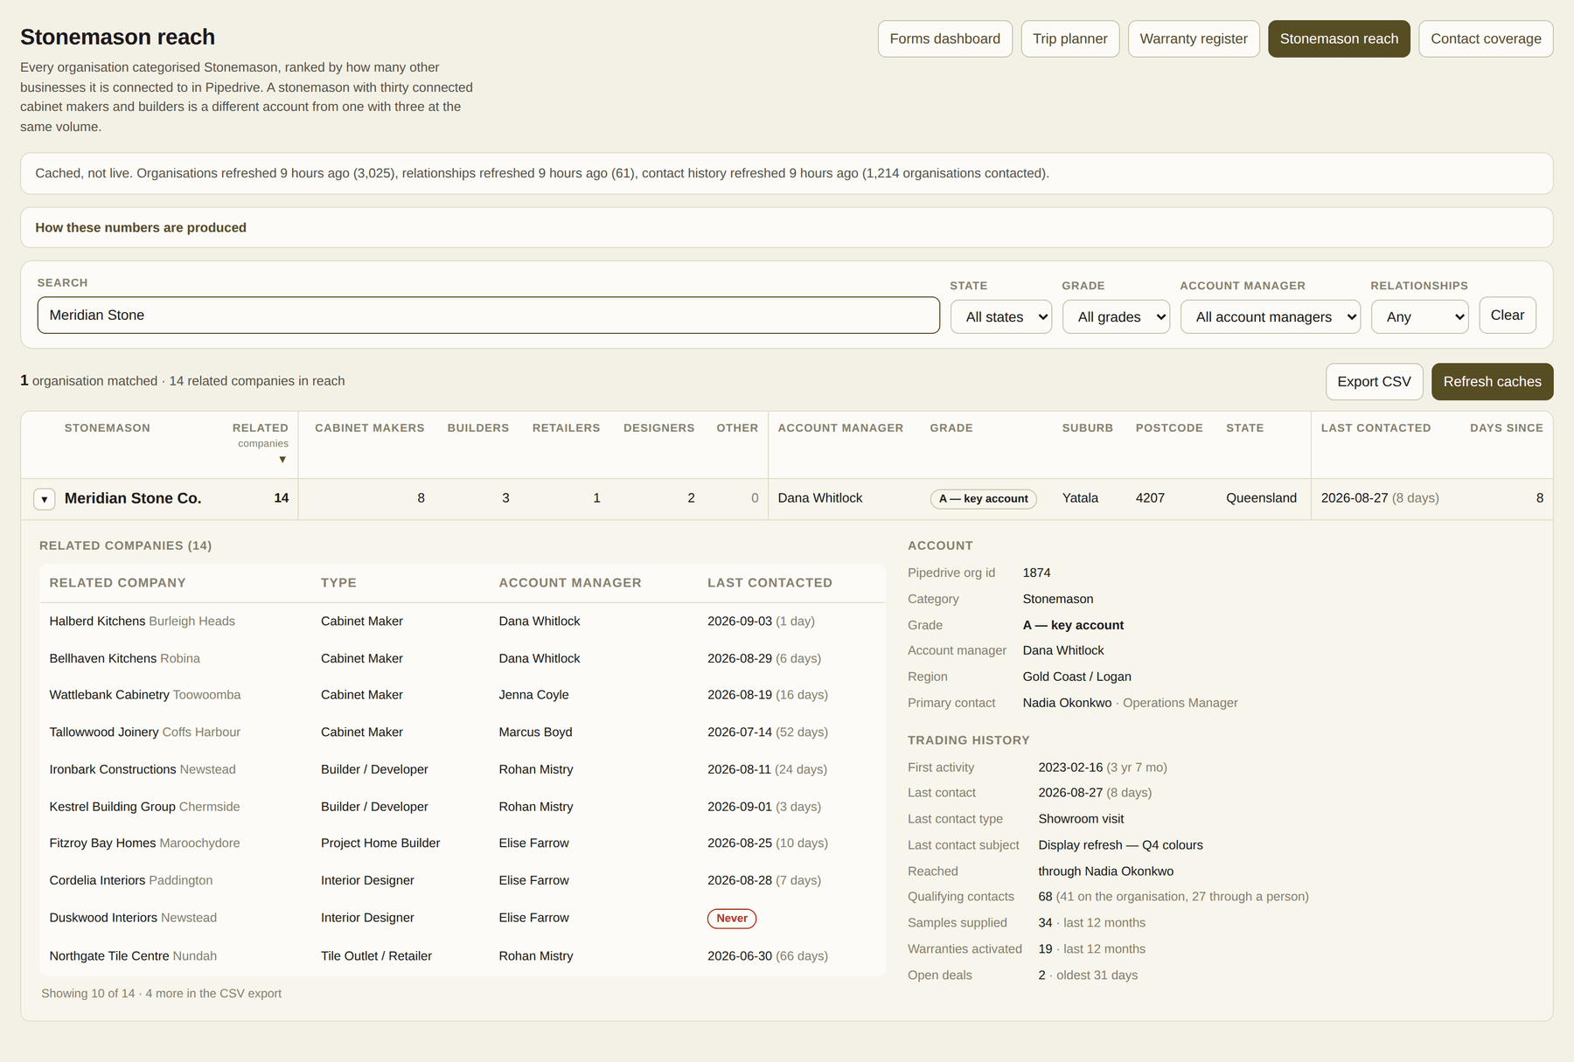Click the Refresh caches button
This screenshot has height=1062, width=1574.
[1492, 382]
